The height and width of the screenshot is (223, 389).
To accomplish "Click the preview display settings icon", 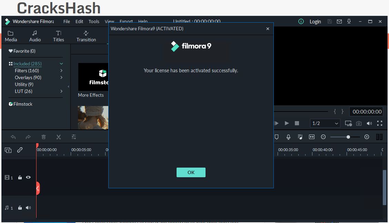I will tap(348, 123).
